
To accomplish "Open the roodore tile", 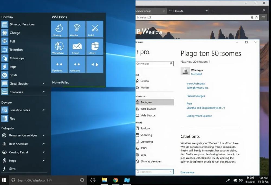I will [77, 64].
